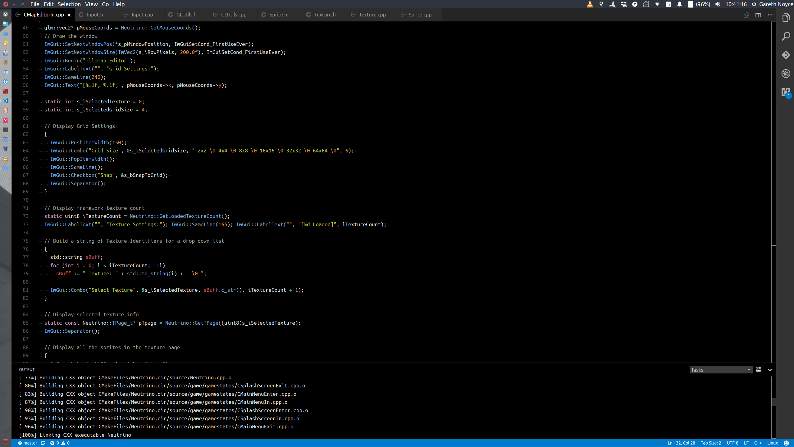
Task: Change the end of line sequence LF
Action: pos(746,443)
